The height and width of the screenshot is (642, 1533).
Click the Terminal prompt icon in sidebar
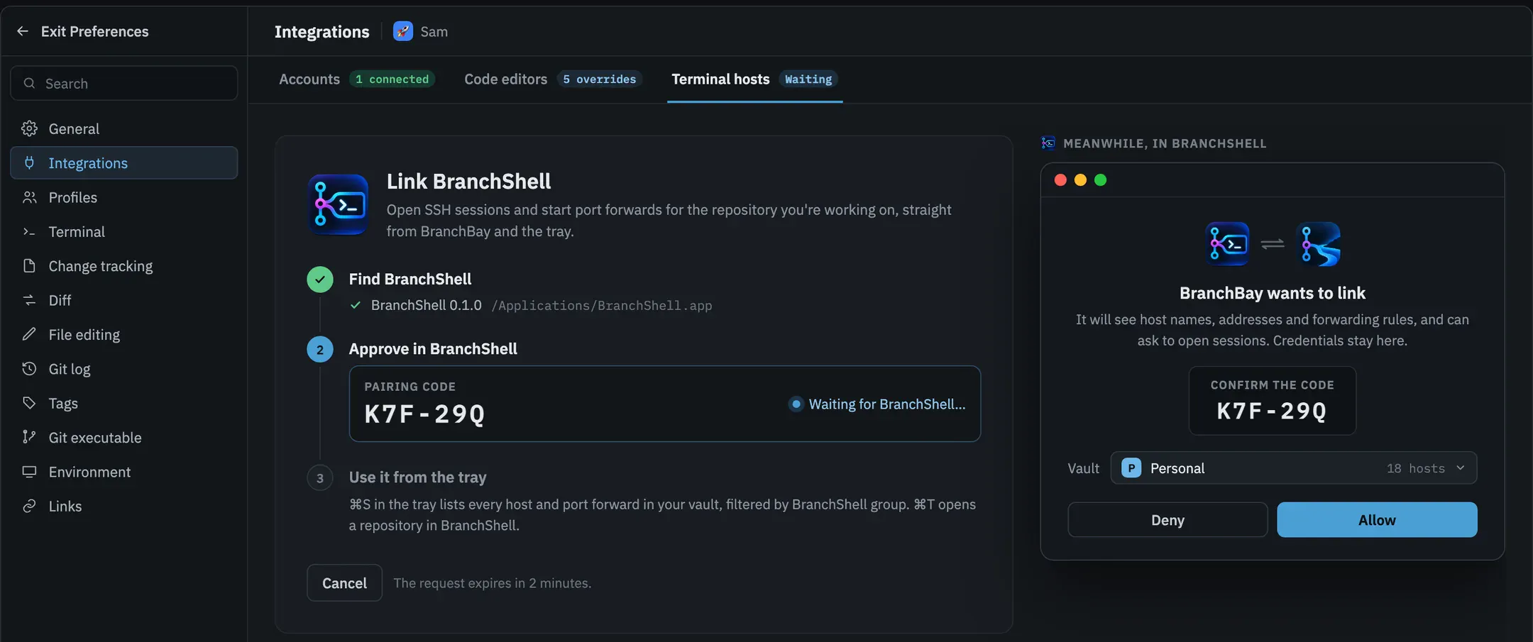(29, 232)
